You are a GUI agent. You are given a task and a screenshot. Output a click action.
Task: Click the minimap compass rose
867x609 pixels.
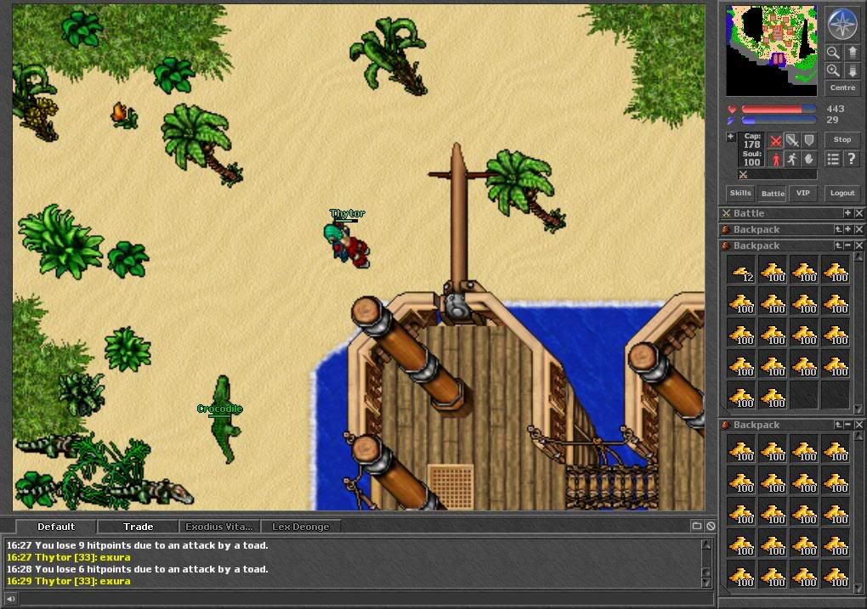[842, 23]
